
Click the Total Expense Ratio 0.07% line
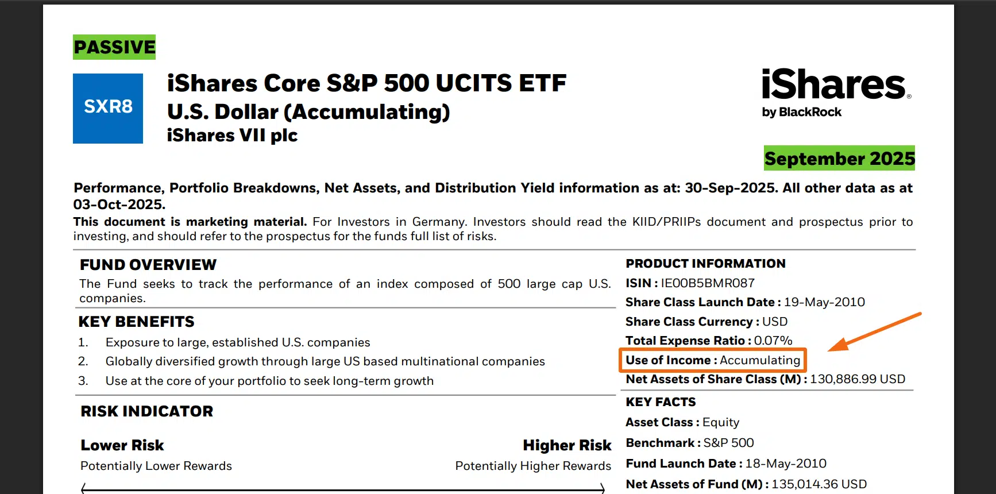(709, 341)
